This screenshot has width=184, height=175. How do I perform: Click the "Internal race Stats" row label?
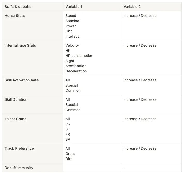point(20,45)
